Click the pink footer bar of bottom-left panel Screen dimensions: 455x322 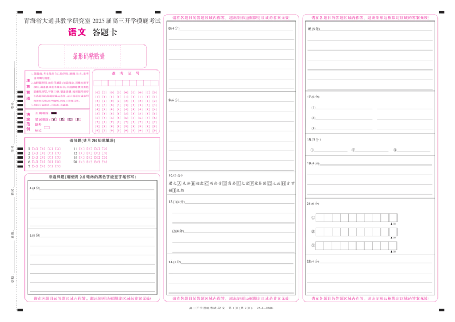(x=91, y=298)
